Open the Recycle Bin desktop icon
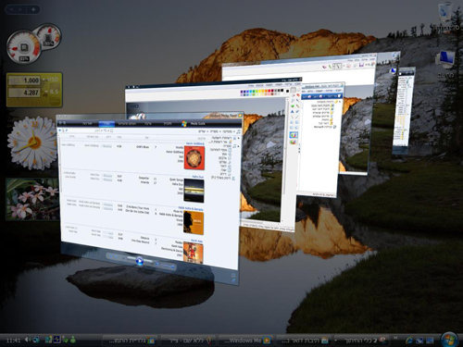This screenshot has height=347, width=463. [445, 12]
